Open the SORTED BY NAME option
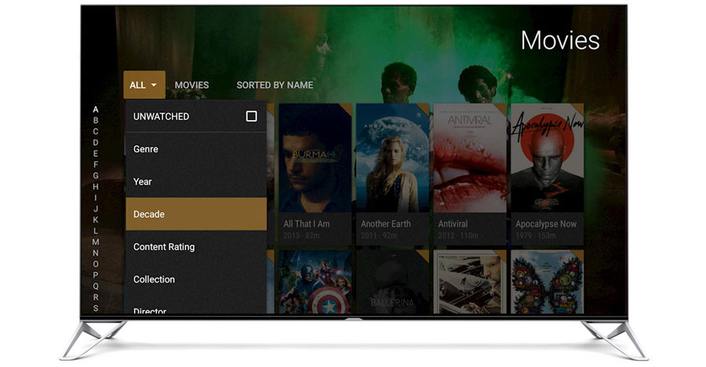This screenshot has width=706, height=367. (x=275, y=85)
